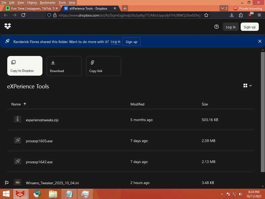265x199 pixels.
Task: Open the Firefox downloads panel
Action: pyautogui.click(x=232, y=15)
